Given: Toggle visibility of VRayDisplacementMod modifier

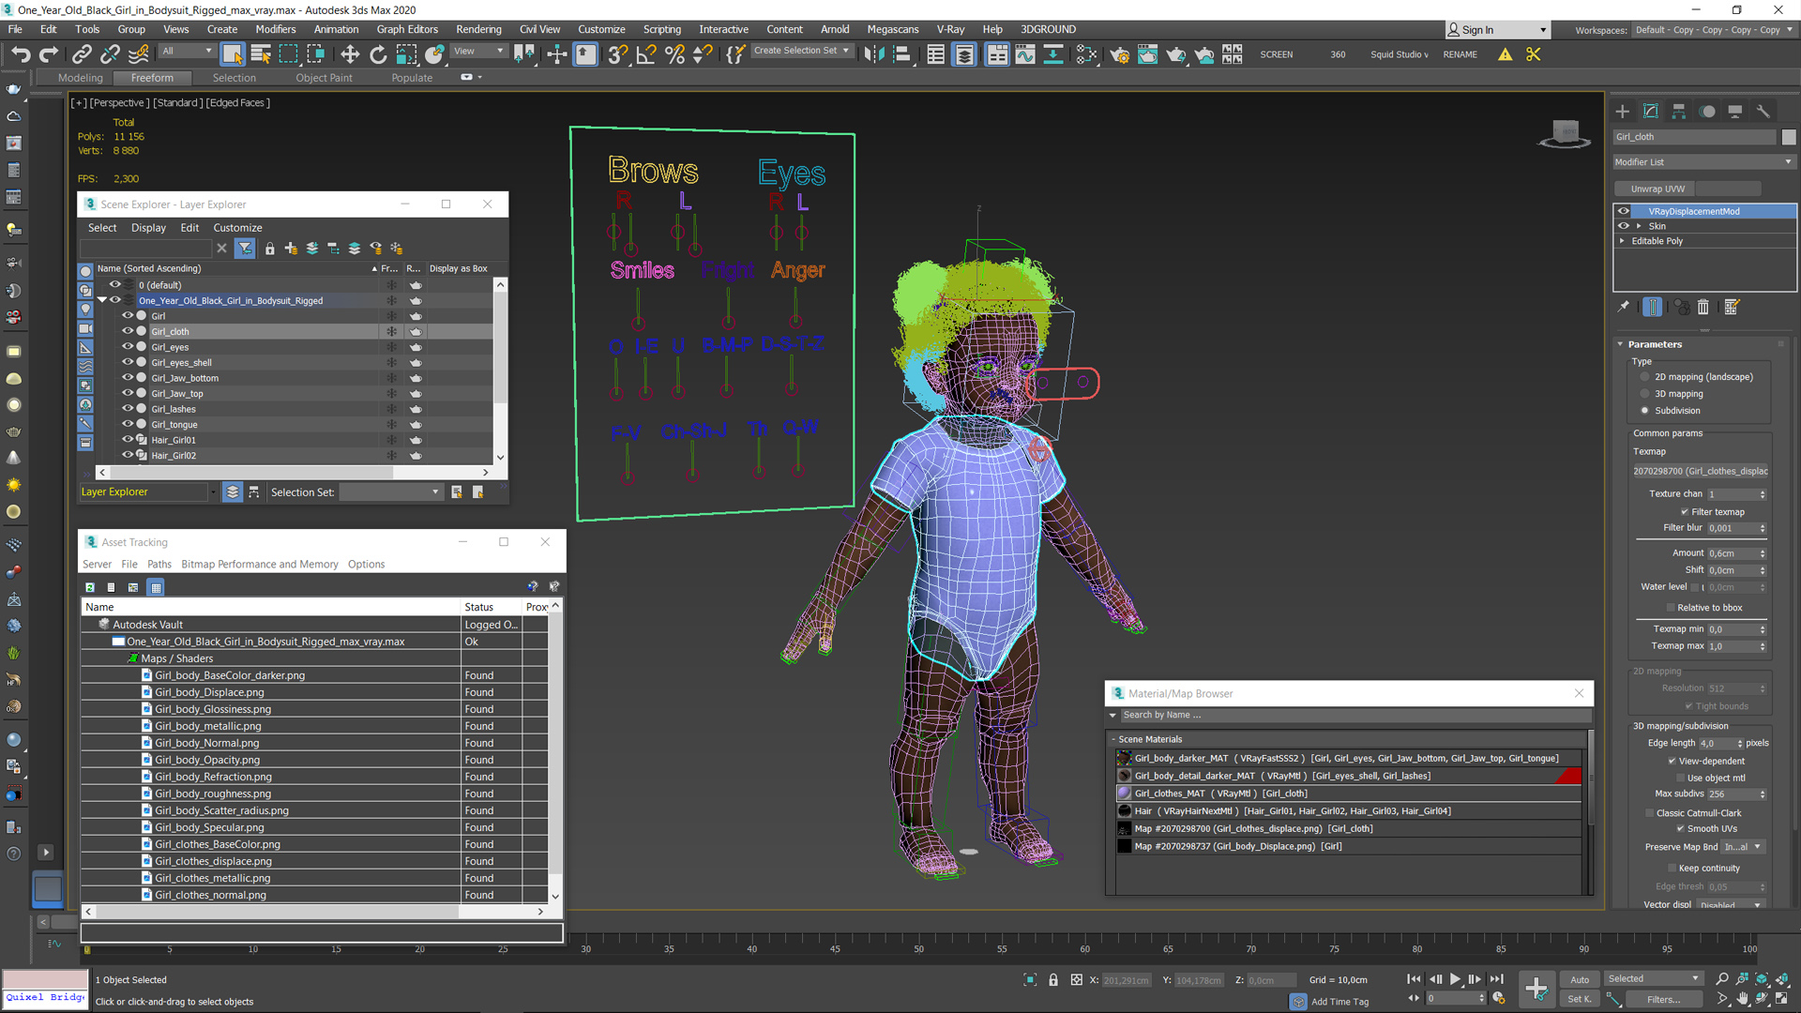Looking at the screenshot, I should click(x=1623, y=211).
